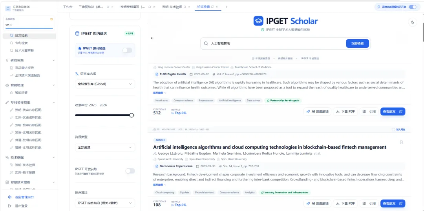Toggle the IPGET 开放获取 switch
Viewport: 424px width, 211px height.
tap(130, 171)
